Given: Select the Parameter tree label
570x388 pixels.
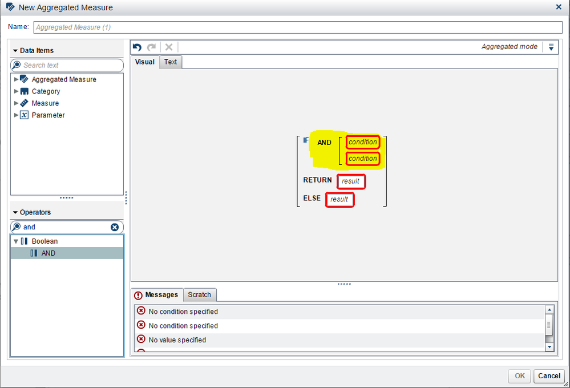Looking at the screenshot, I should (x=48, y=115).
